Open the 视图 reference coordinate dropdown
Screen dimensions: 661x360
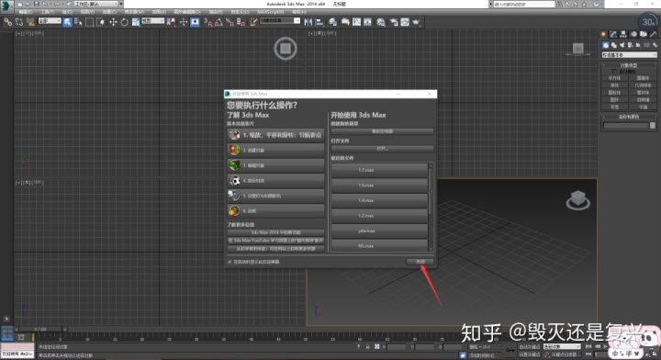152,20
